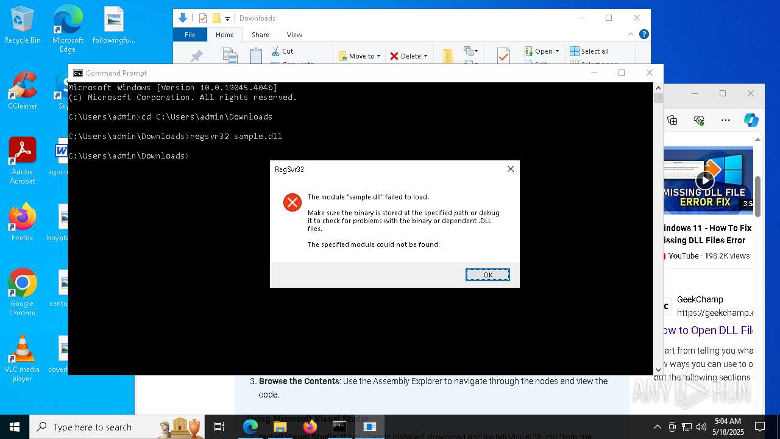The height and width of the screenshot is (439, 780).
Task: Switch to Home tab in Explorer ribbon
Action: [224, 35]
